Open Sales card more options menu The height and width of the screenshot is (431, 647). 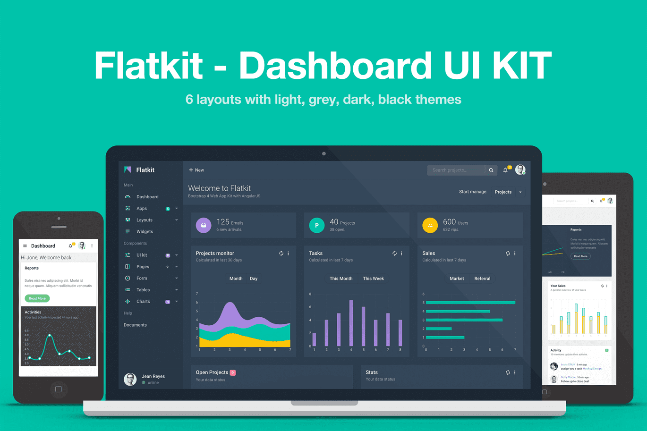pos(515,254)
